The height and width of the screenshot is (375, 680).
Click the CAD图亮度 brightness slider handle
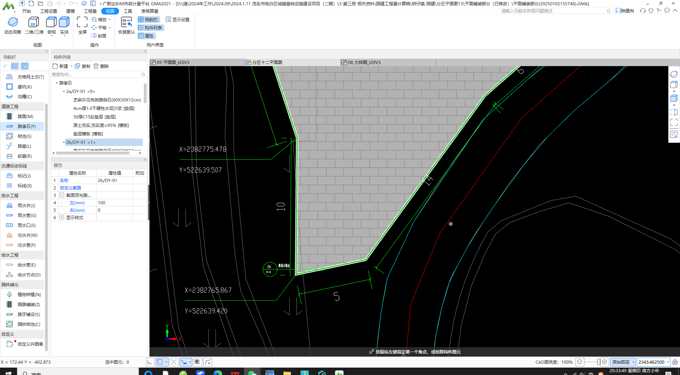click(598, 362)
